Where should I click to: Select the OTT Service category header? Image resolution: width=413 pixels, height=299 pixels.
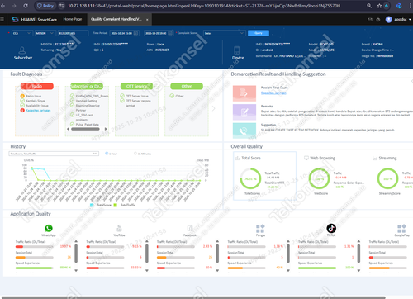click(x=137, y=87)
